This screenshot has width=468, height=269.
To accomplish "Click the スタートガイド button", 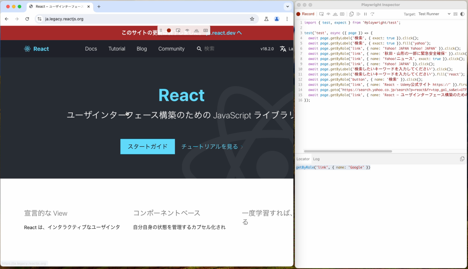I will (x=148, y=147).
